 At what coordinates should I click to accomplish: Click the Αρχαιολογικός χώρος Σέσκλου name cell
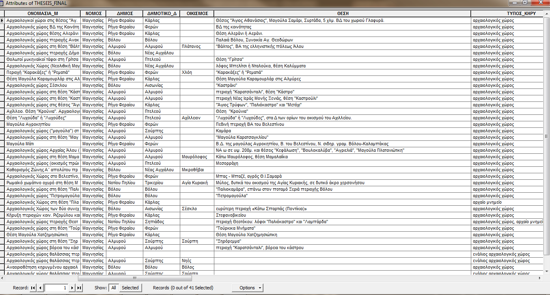click(43, 85)
